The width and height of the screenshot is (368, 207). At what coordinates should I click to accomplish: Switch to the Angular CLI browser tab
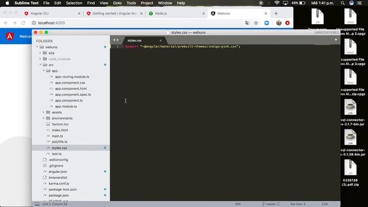pos(52,13)
